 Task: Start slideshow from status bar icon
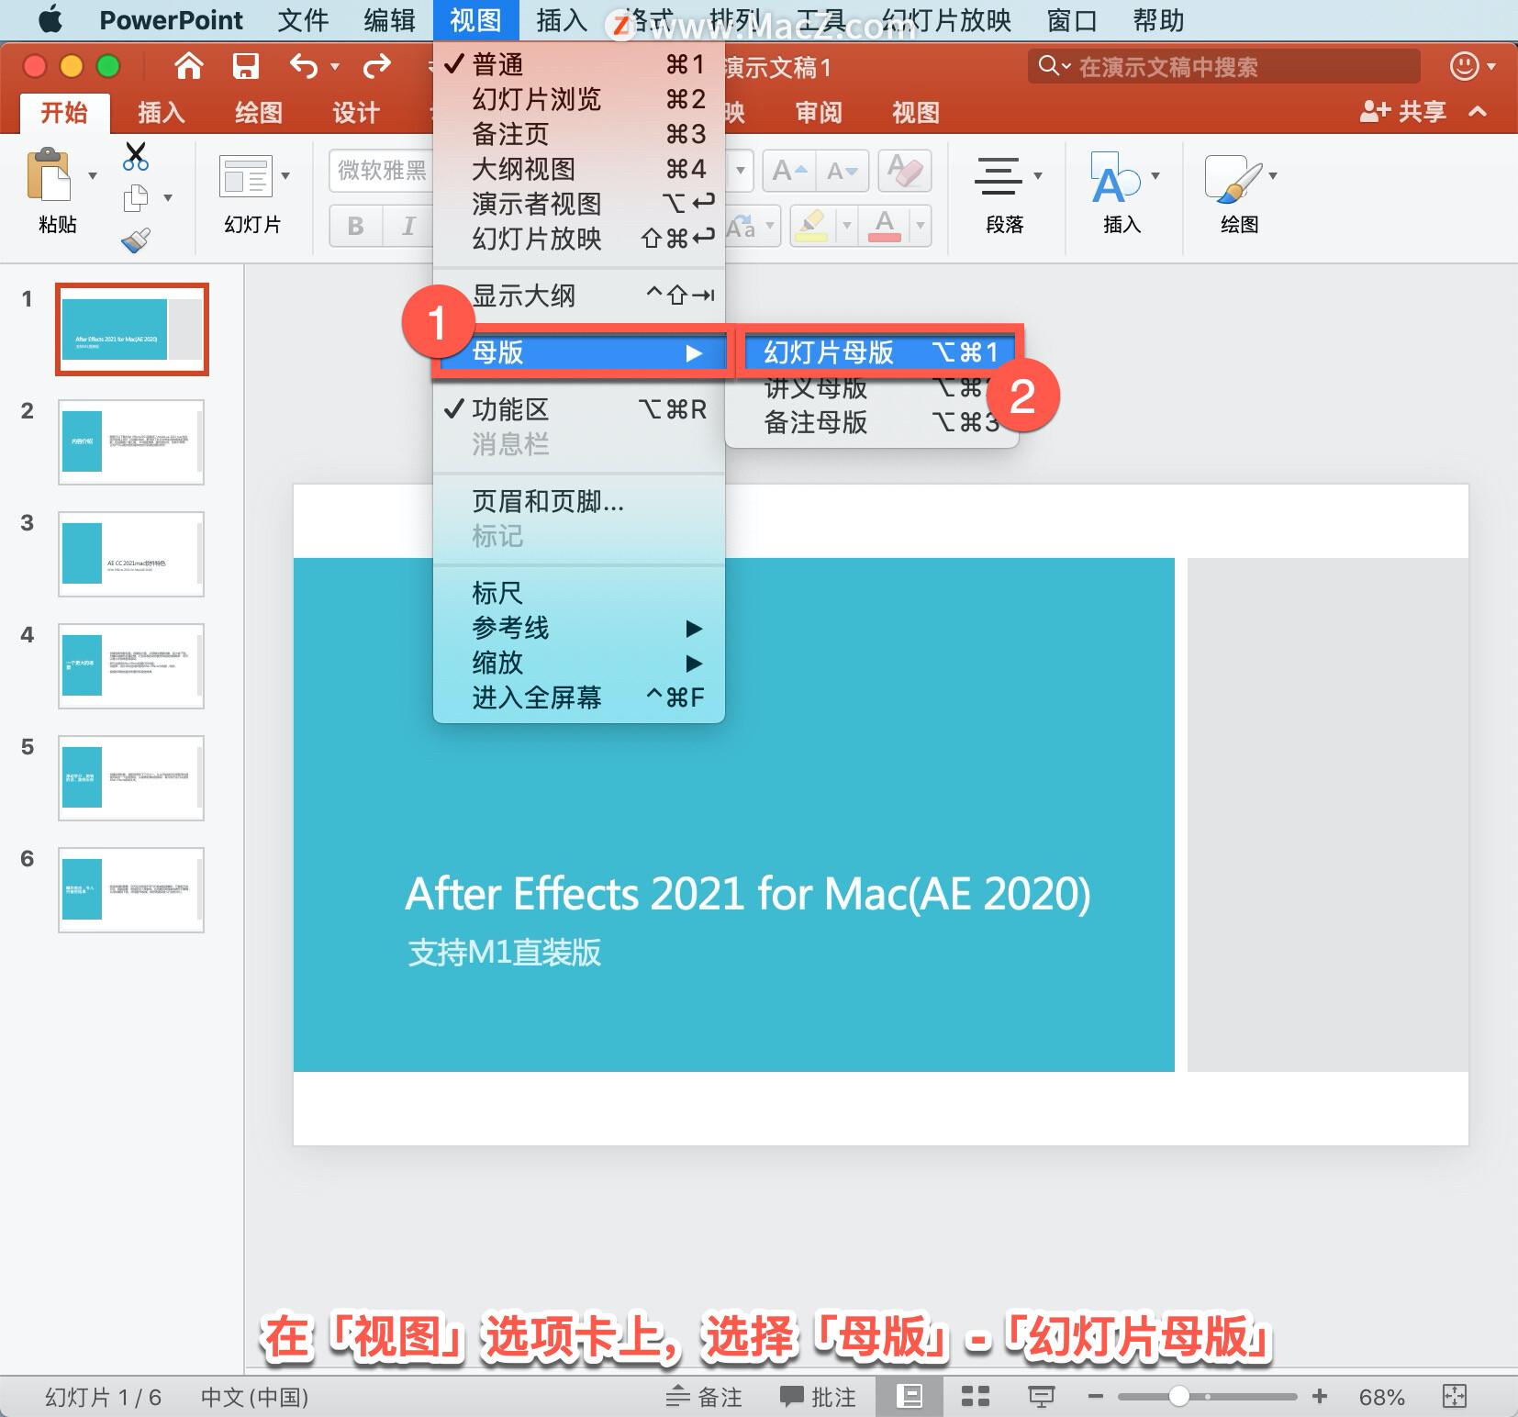[1041, 1397]
